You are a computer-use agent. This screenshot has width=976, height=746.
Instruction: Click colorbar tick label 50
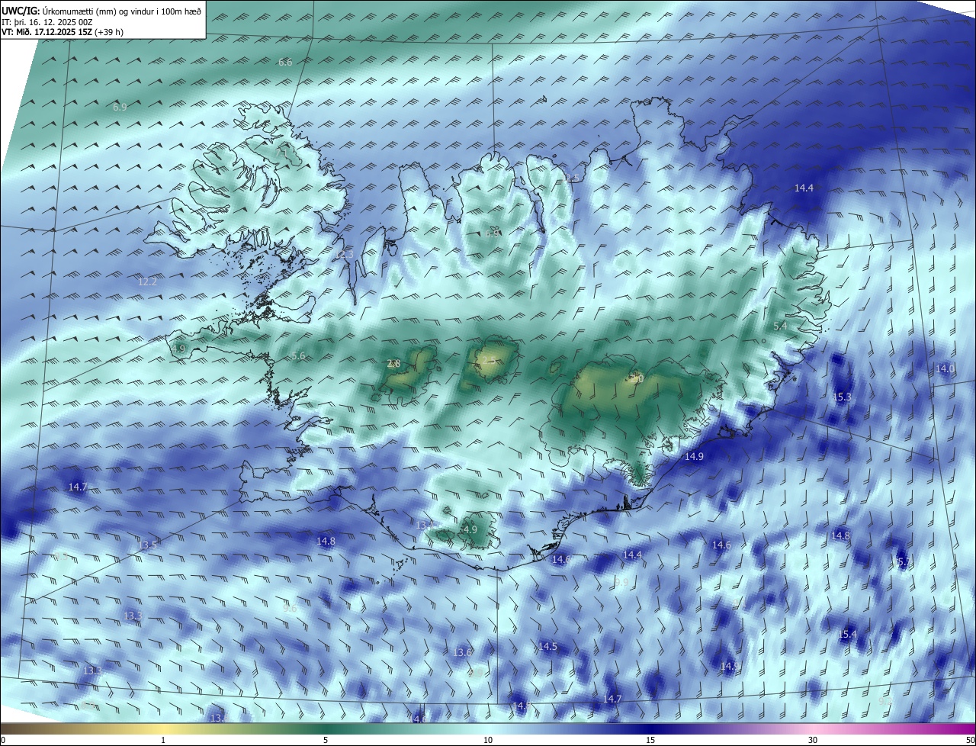[x=969, y=740]
